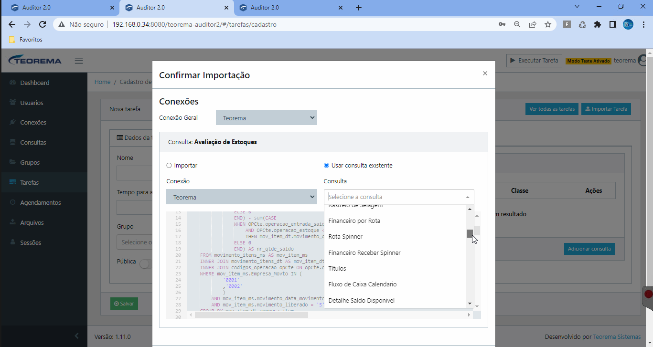Click the Tarefas list icon

(x=12, y=182)
